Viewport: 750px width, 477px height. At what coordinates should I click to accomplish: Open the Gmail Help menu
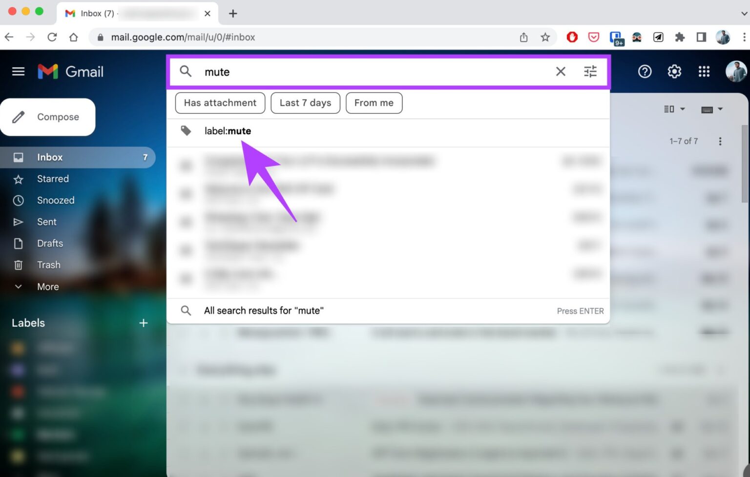(x=645, y=71)
